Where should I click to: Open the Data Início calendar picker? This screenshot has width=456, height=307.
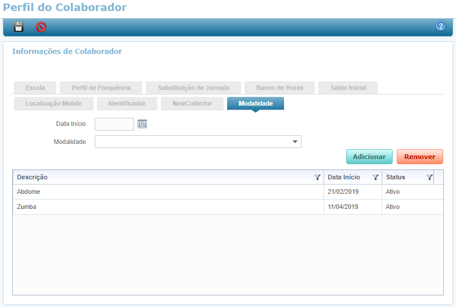click(x=142, y=124)
